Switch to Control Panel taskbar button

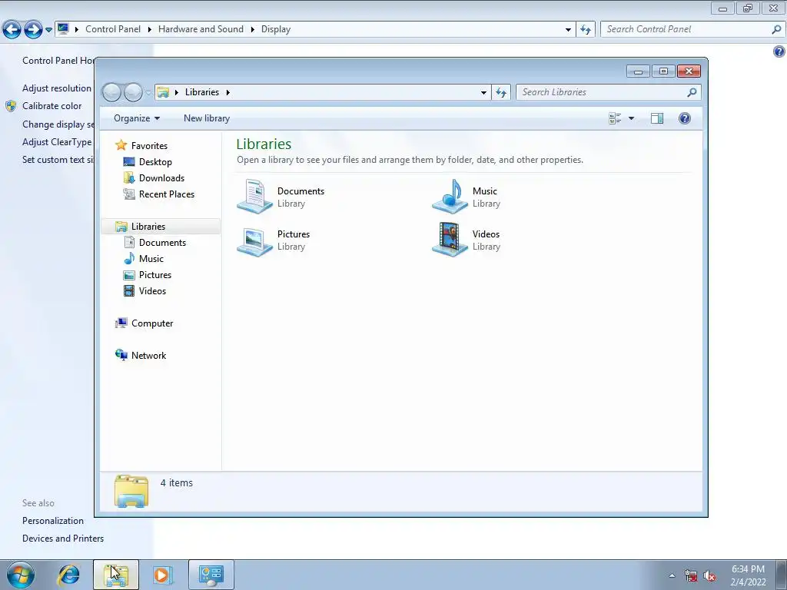[211, 575]
